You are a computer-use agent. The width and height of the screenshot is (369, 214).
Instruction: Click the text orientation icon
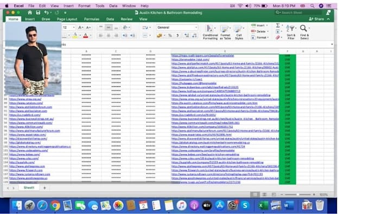coord(125,28)
